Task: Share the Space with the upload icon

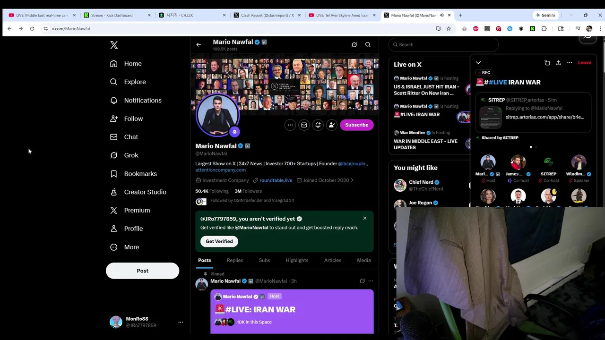Action: (558, 63)
